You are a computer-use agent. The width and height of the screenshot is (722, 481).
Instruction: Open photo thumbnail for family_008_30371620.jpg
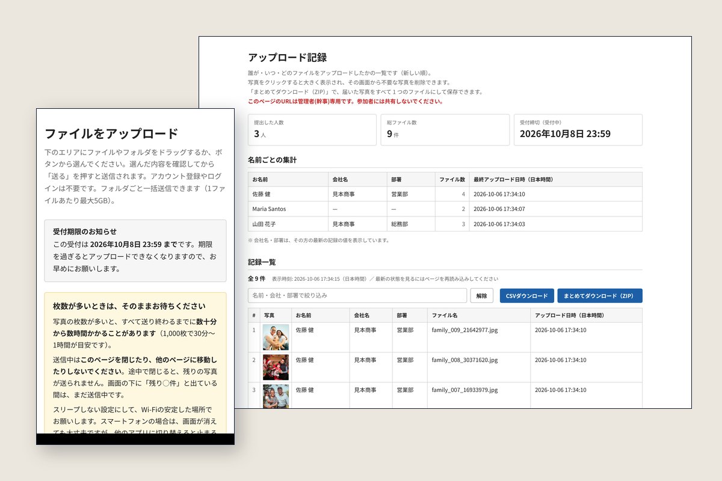(x=276, y=367)
